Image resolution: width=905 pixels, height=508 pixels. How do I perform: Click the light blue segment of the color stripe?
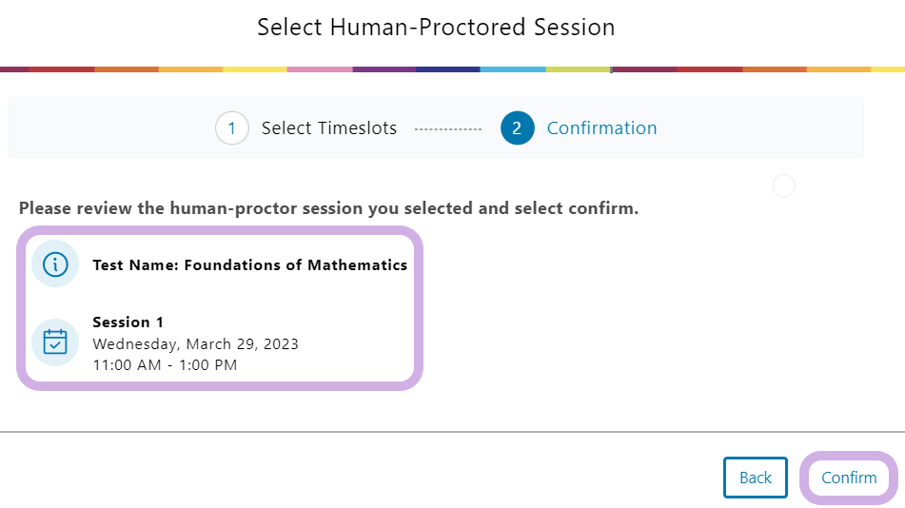click(513, 69)
